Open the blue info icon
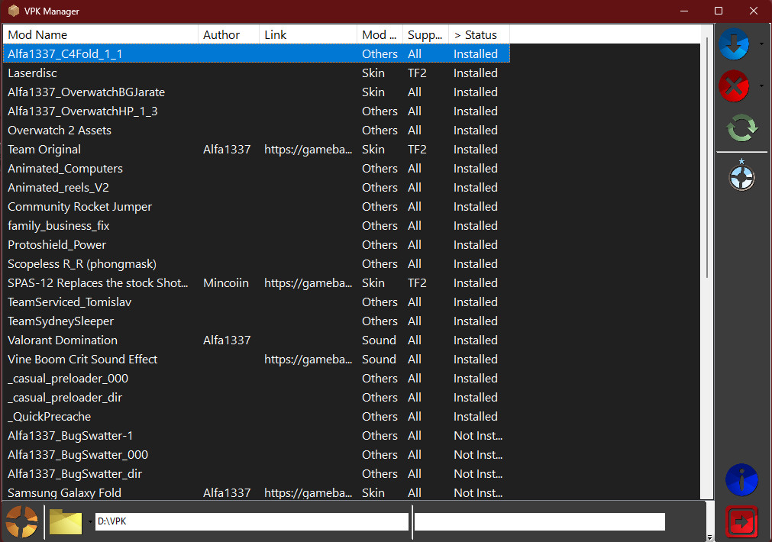The image size is (772, 542). coord(741,480)
